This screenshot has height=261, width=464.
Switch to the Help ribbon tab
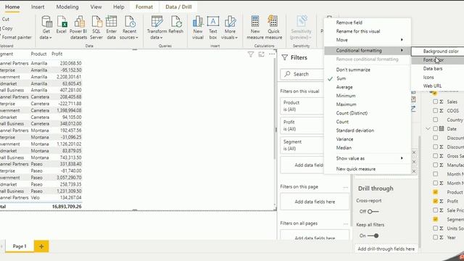119,7
